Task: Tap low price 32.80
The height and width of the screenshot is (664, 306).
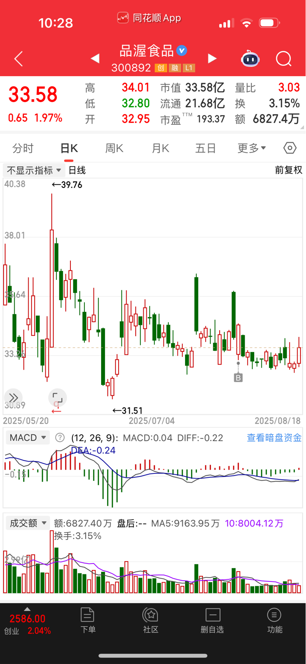Action: pos(136,103)
